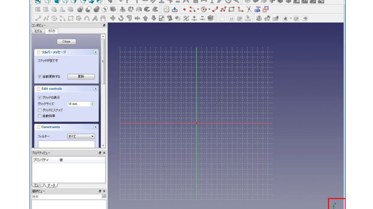Screen dimensions: 373x209
Task: Click the extrude shape icon
Action: (122, 10)
